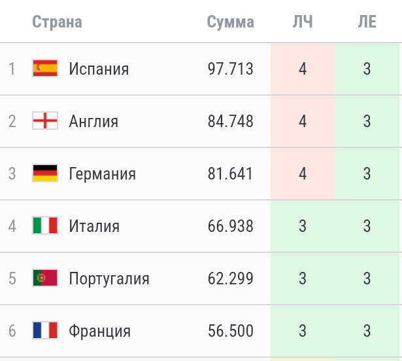The width and height of the screenshot is (402, 361).
Task: Click the England flag icon
Action: (45, 121)
